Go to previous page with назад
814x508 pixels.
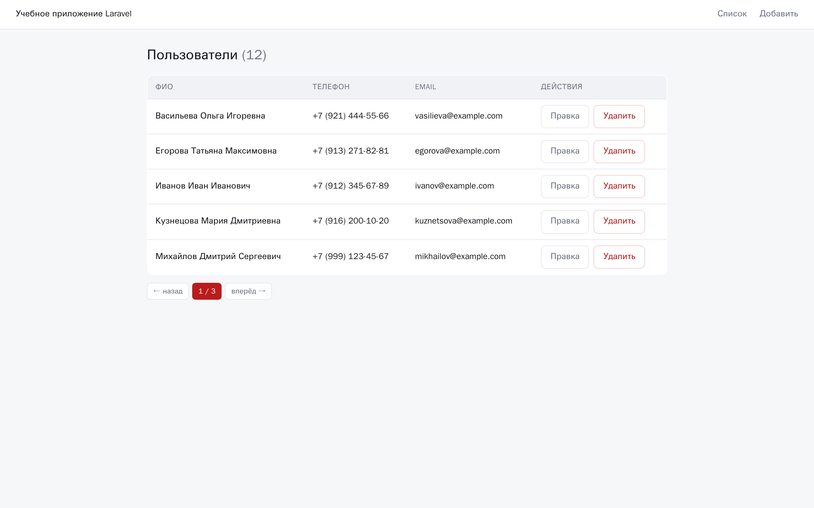pos(168,291)
